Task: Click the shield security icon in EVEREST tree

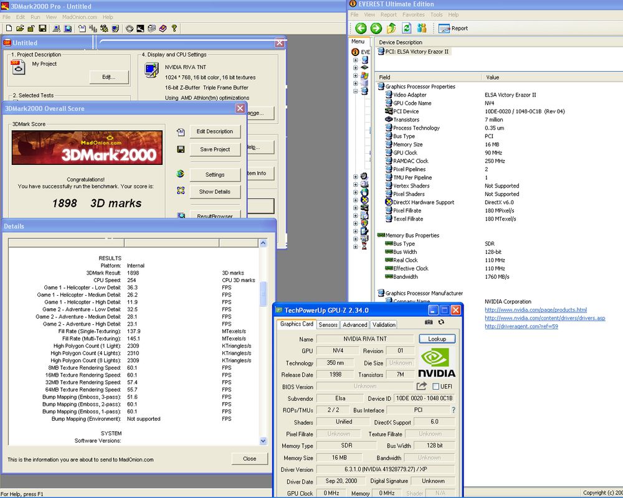Action: (x=364, y=223)
